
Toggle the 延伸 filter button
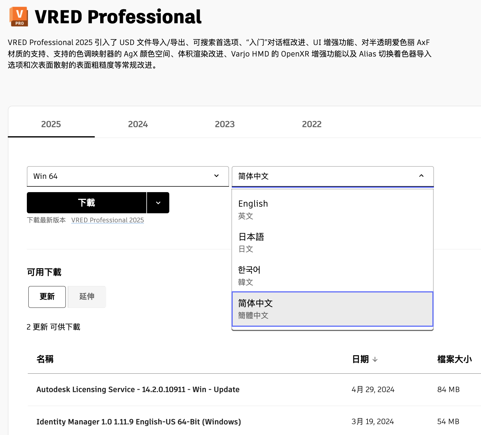[x=87, y=297]
